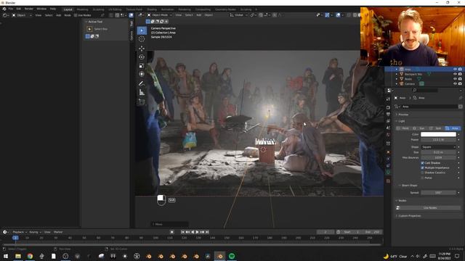Hide the Camera object in the outliner
The image size is (465, 261).
[x=455, y=84]
